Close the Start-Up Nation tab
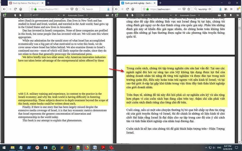 [43, 3]
